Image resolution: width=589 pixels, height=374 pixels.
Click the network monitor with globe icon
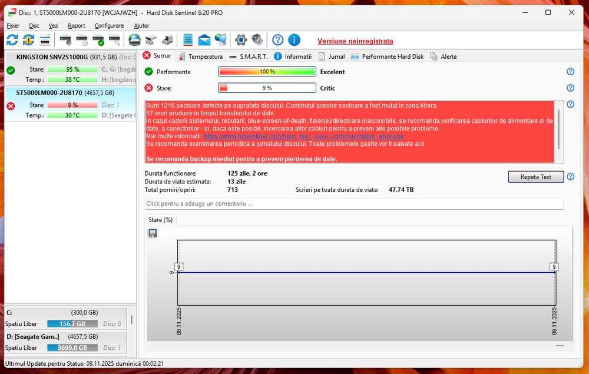click(x=221, y=40)
